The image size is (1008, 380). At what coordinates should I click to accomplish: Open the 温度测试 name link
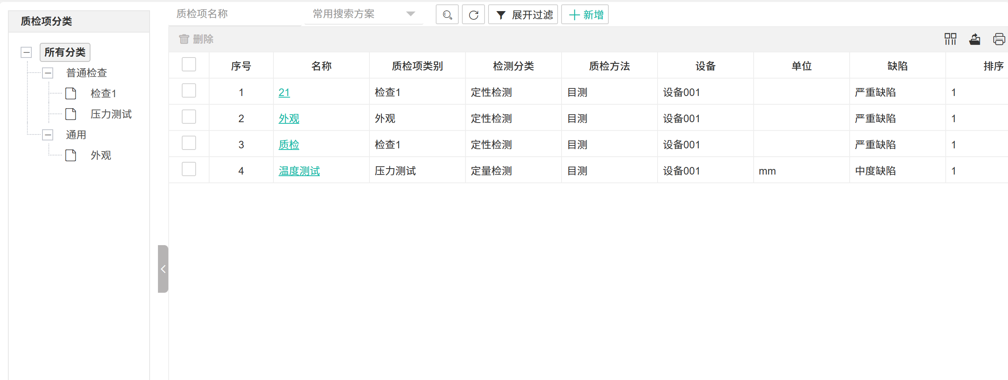click(299, 171)
